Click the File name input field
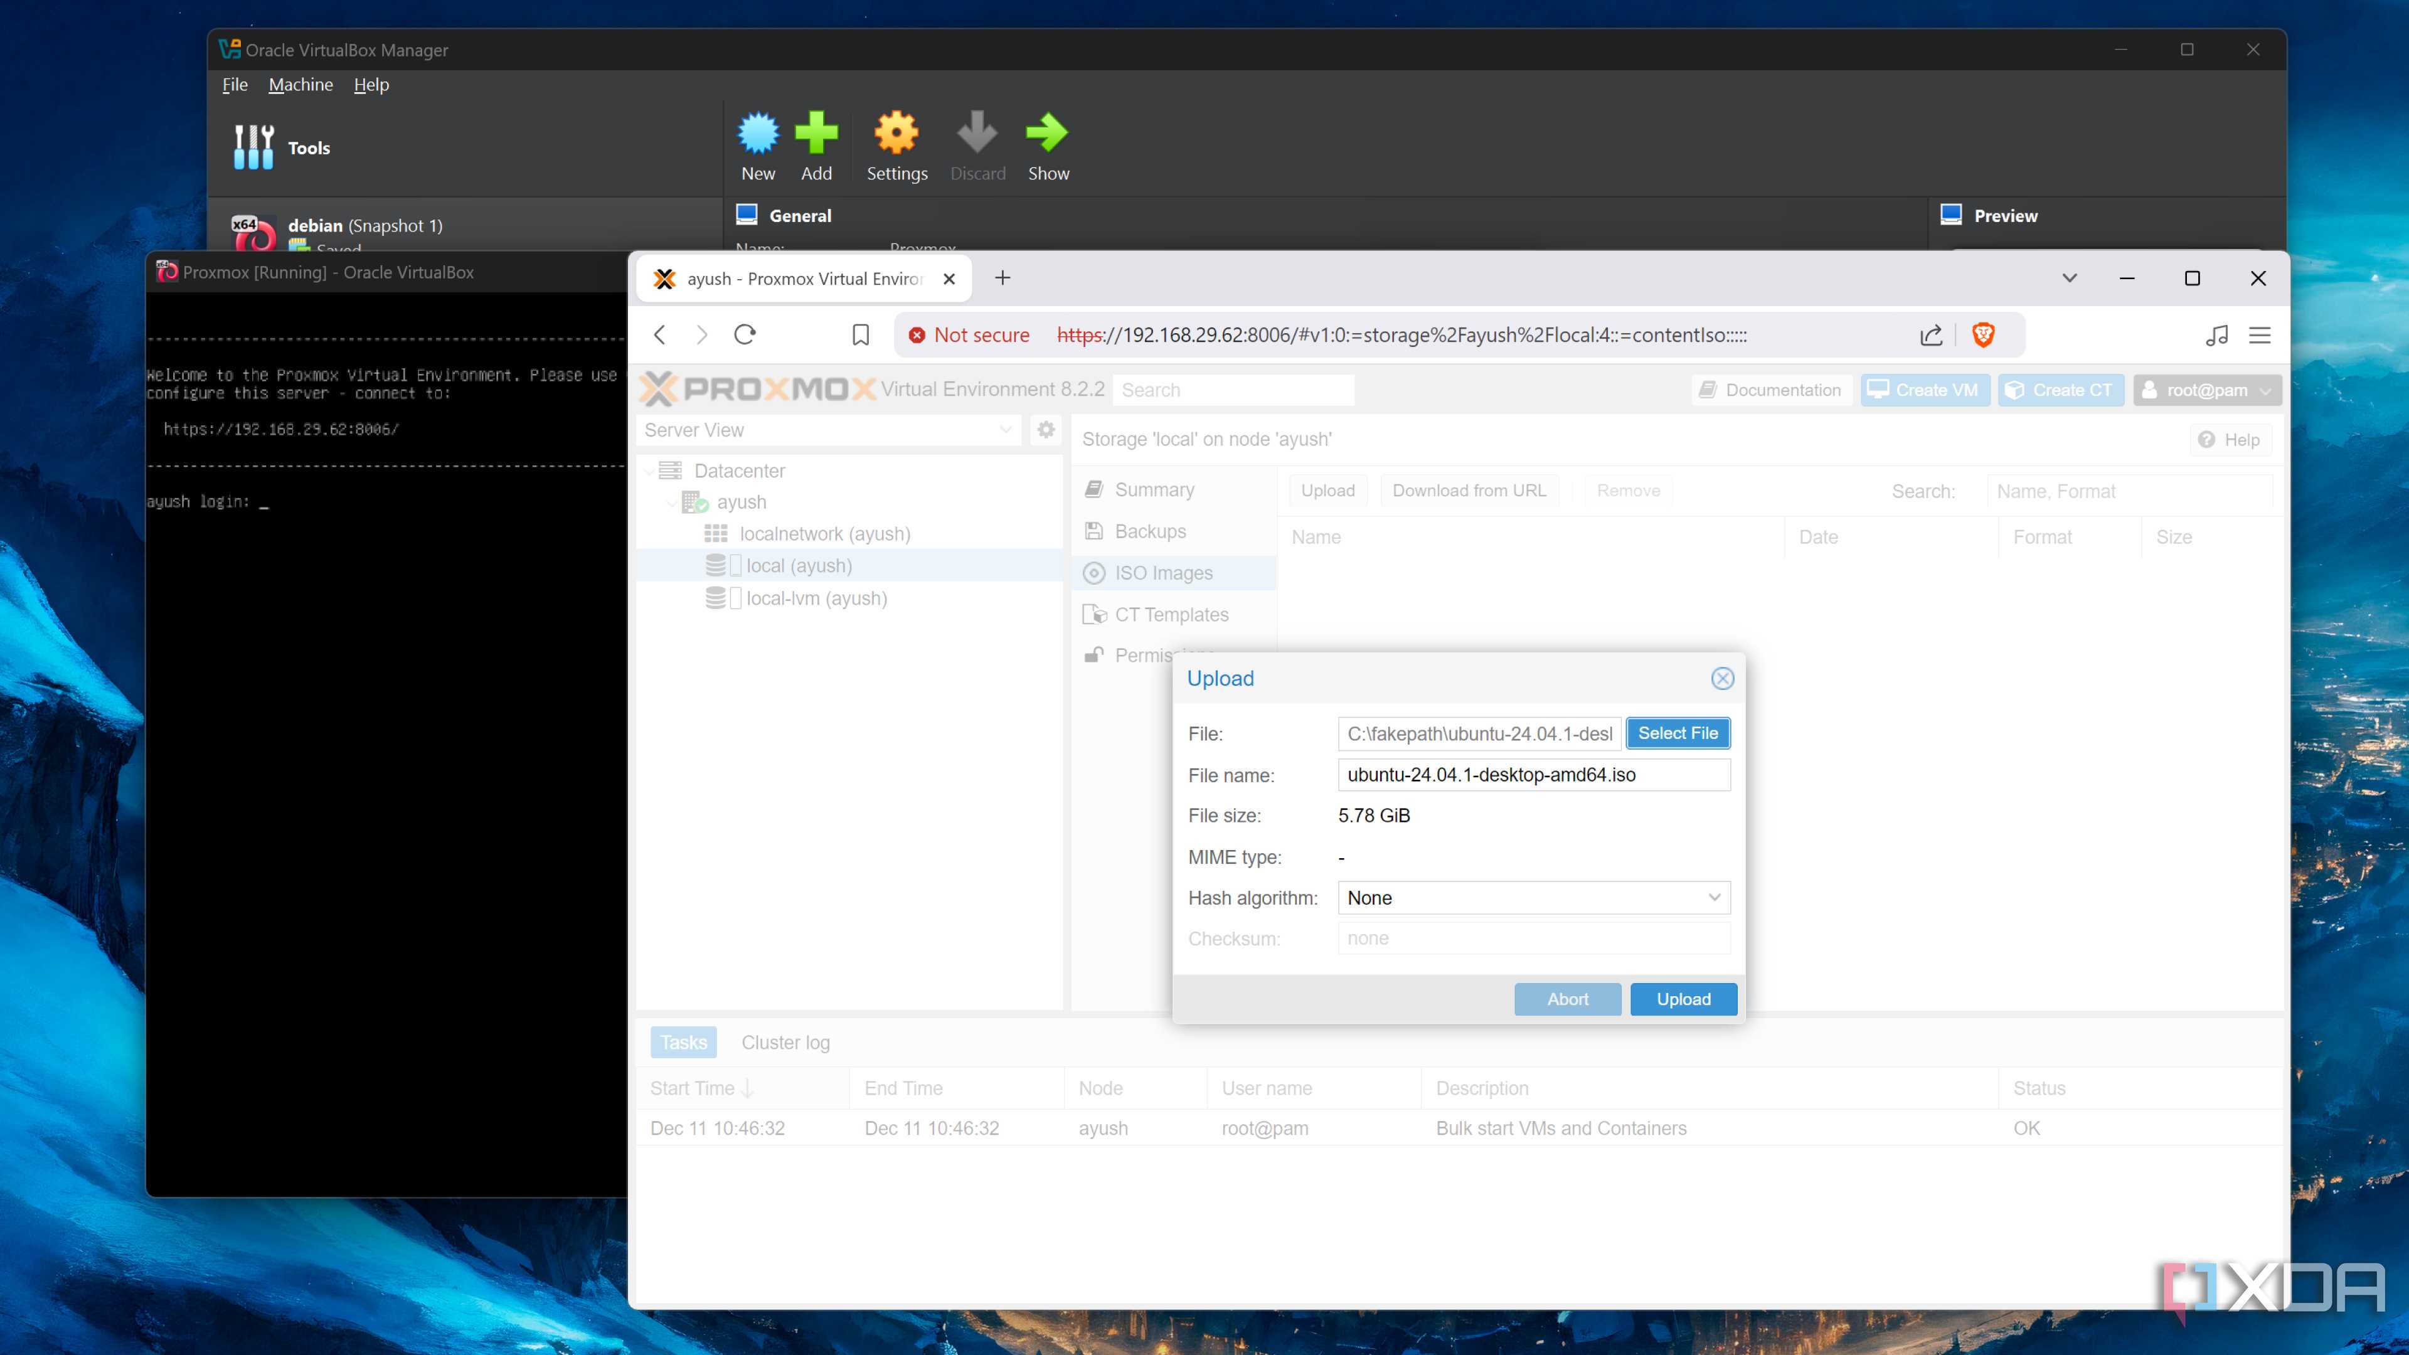Image resolution: width=2409 pixels, height=1355 pixels. click(x=1534, y=774)
